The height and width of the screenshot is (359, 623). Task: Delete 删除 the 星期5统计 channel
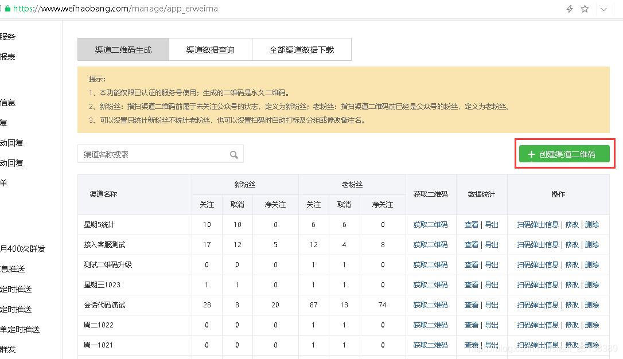pos(592,225)
